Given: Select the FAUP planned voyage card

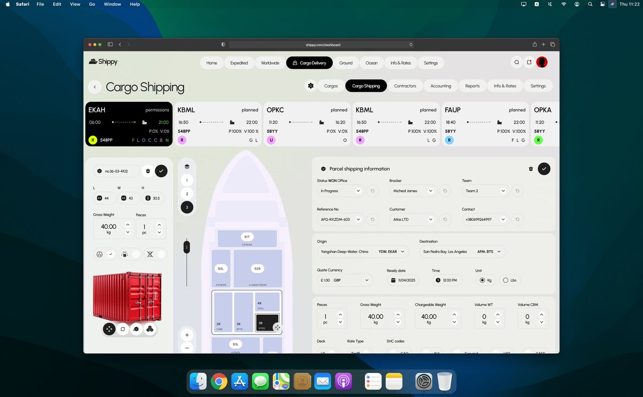Looking at the screenshot, I should click(484, 124).
